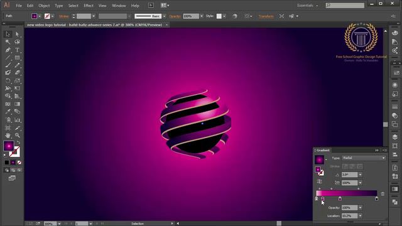Select the Paintbrush tool
The image size is (402, 226).
(x=8, y=65)
